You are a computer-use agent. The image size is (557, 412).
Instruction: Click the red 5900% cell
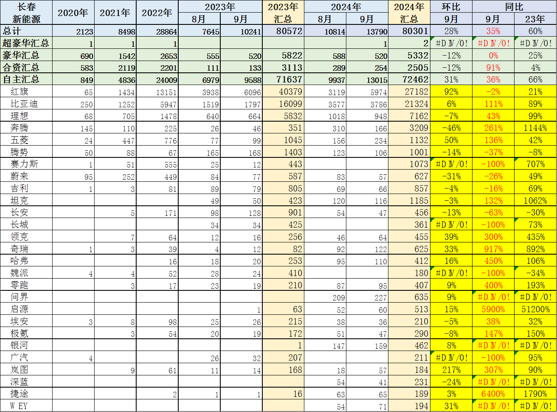[493, 309]
